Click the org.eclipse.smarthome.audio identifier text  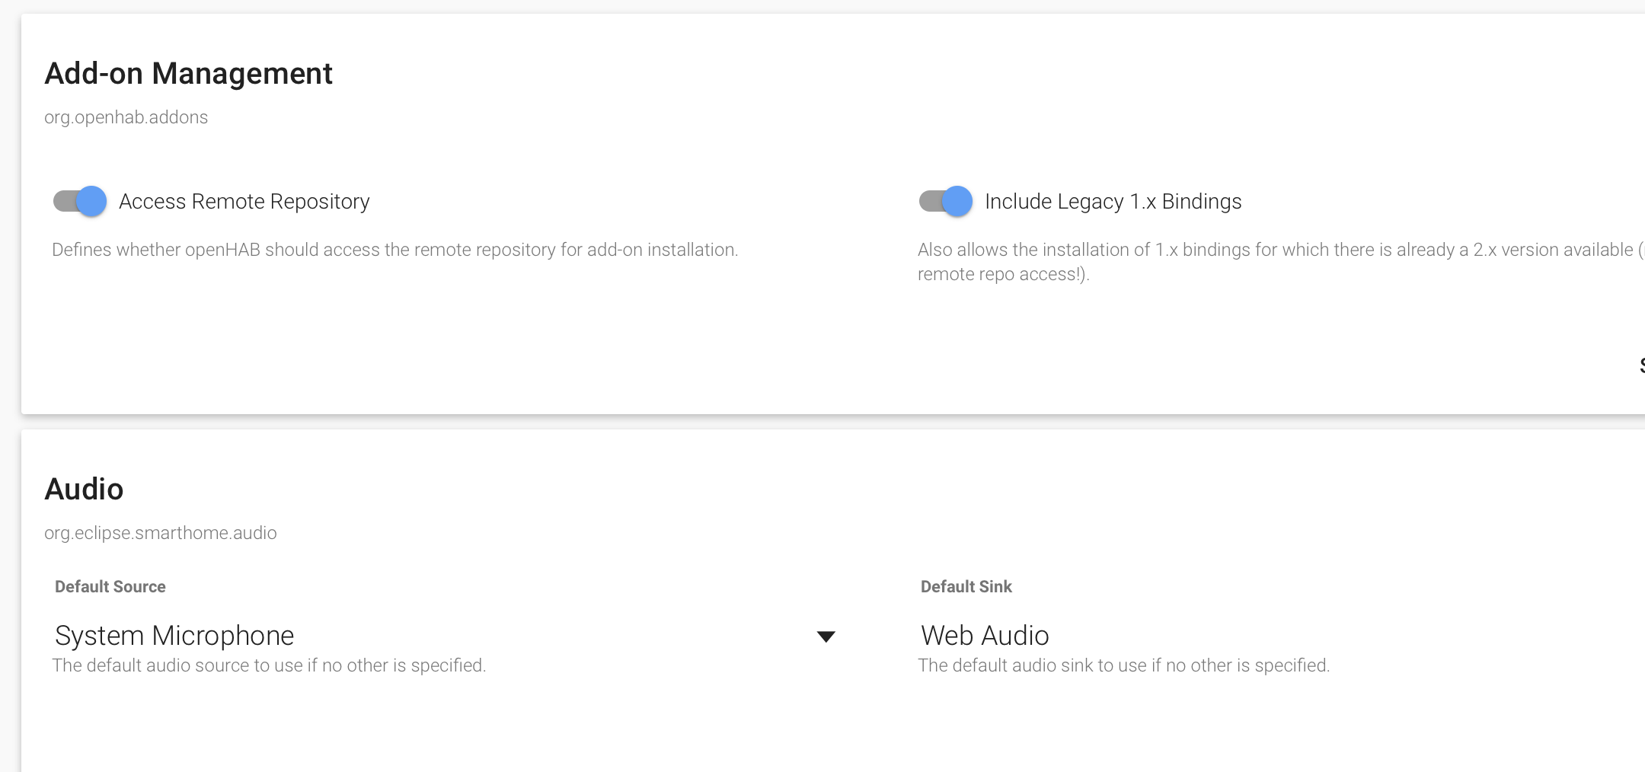tap(161, 533)
